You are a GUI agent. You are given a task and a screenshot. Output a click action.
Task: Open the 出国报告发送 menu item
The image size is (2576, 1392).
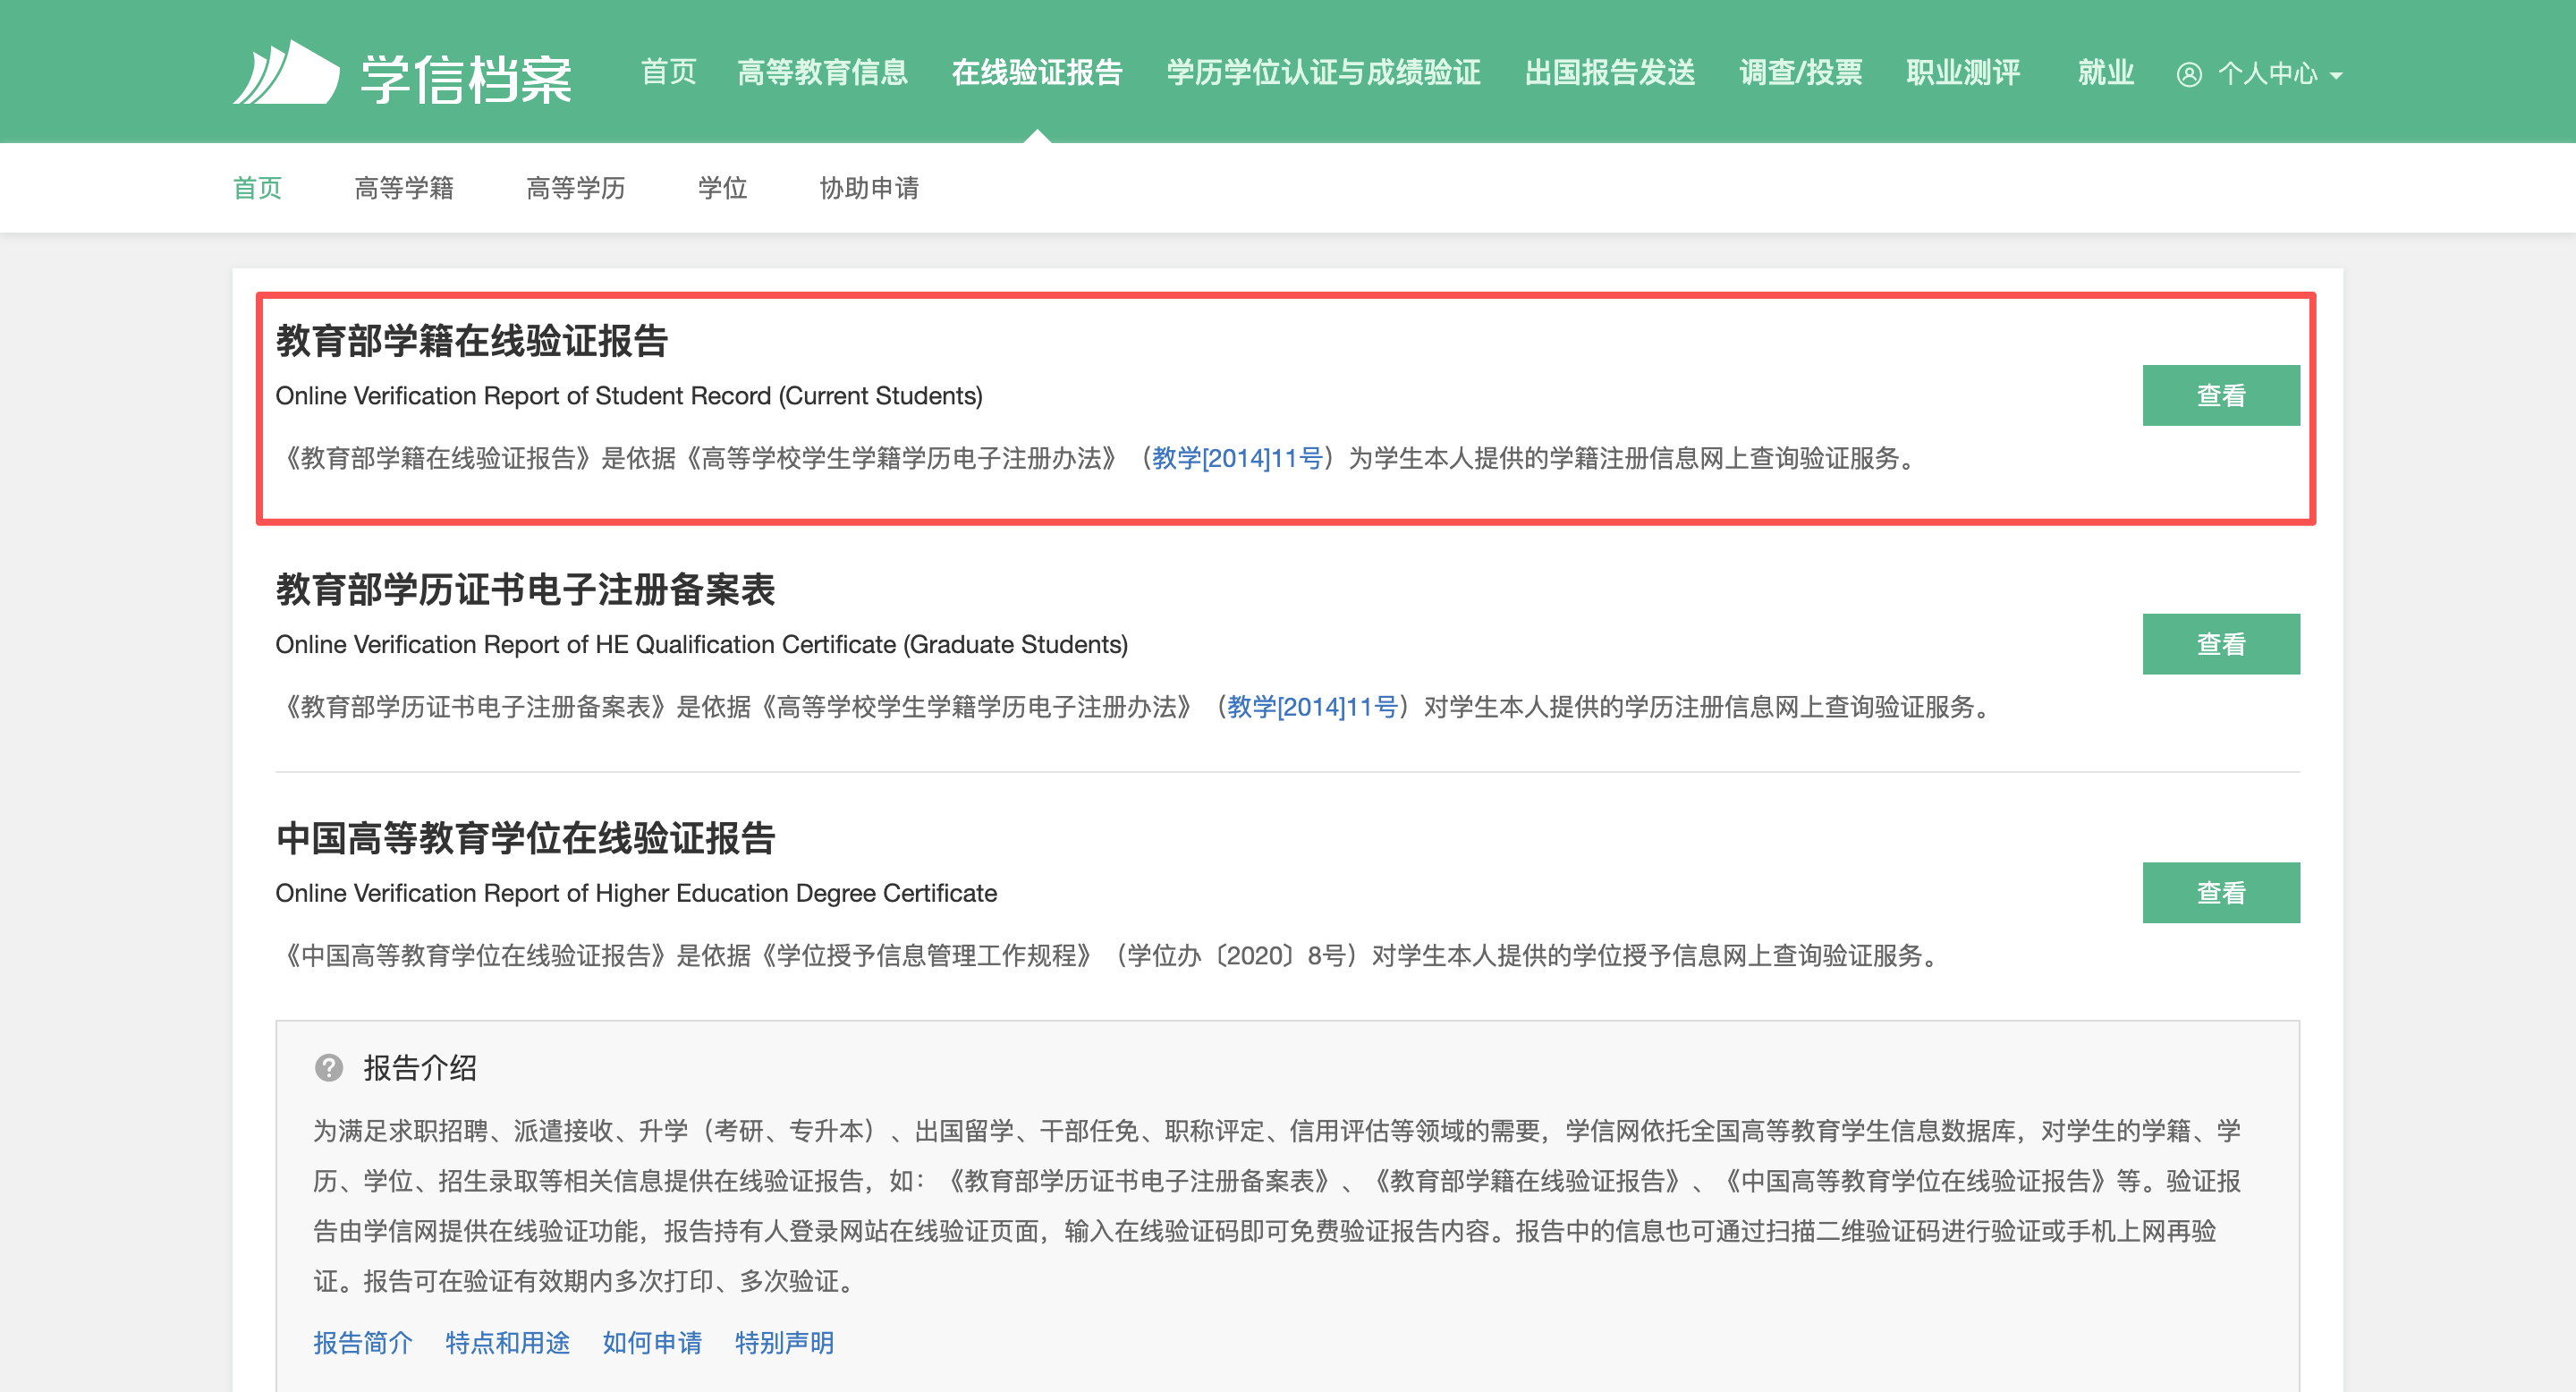[x=1609, y=72]
